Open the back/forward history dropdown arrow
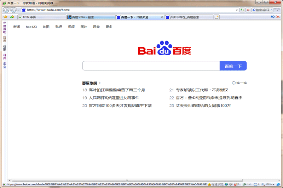The image size is (283, 188). coord(19,10)
